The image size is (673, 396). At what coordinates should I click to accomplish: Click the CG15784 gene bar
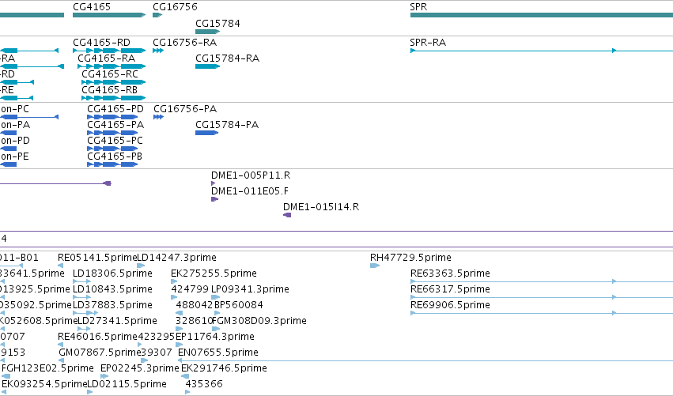(x=207, y=32)
